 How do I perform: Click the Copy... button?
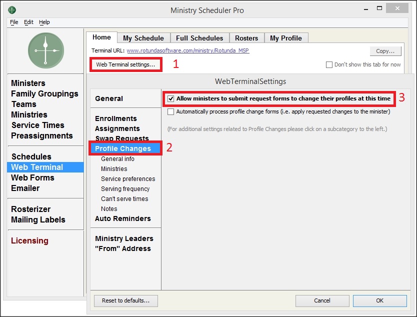click(385, 51)
